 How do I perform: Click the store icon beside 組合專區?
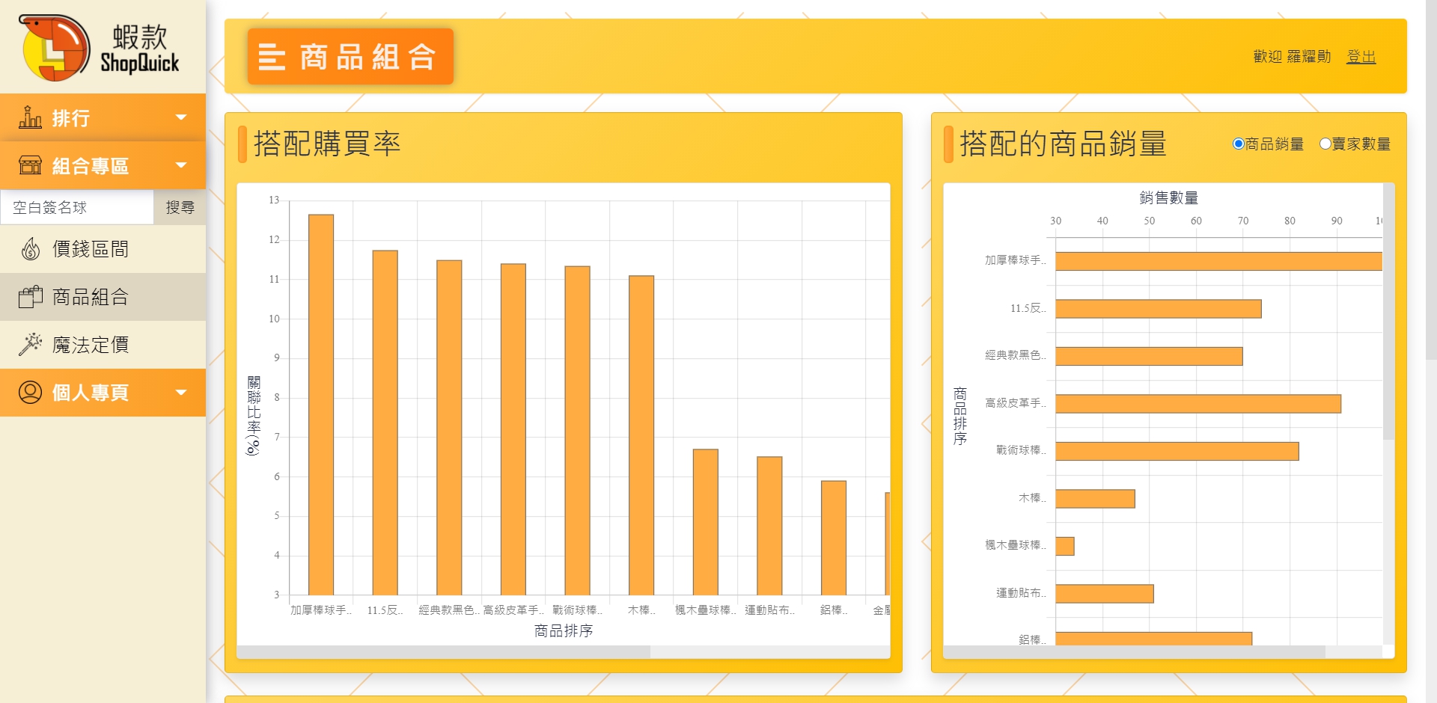pos(30,165)
